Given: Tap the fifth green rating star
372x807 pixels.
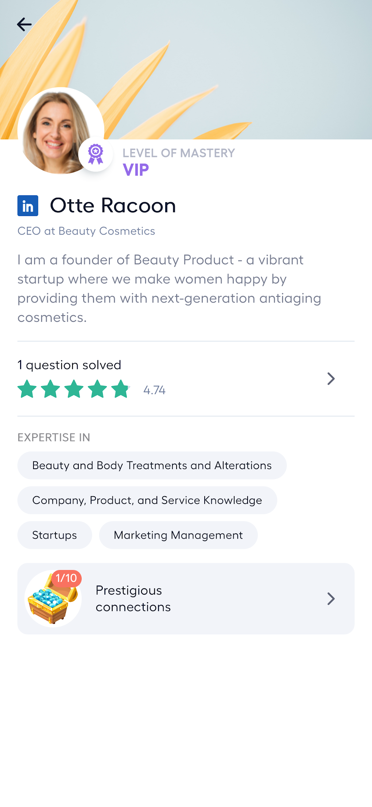Looking at the screenshot, I should click(x=120, y=389).
